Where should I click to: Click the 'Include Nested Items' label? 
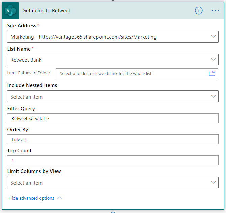32,85
